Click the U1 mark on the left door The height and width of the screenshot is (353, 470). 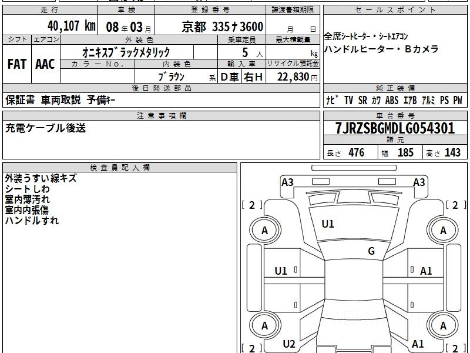[281, 271]
